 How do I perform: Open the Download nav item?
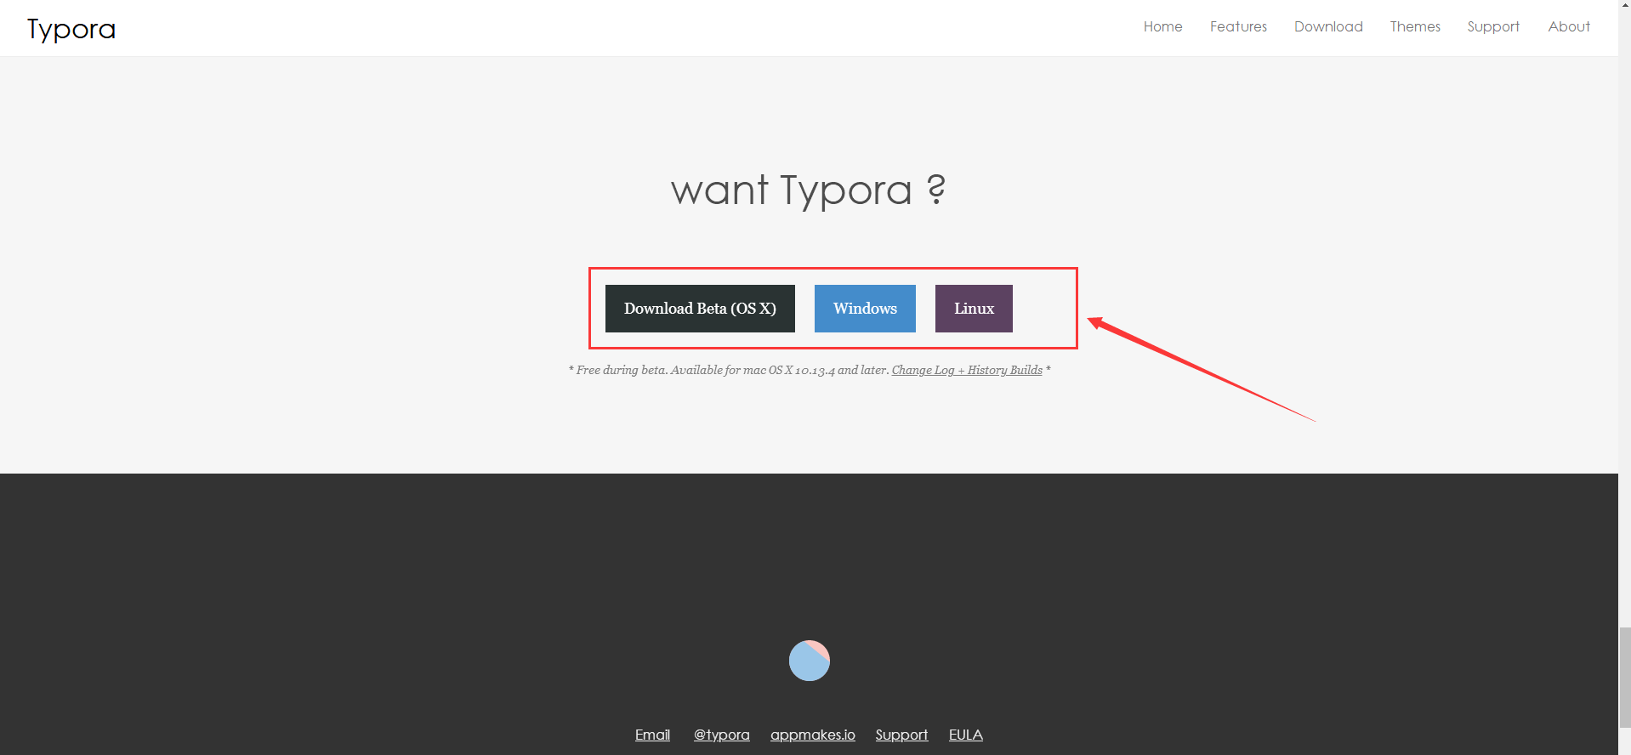(x=1328, y=26)
